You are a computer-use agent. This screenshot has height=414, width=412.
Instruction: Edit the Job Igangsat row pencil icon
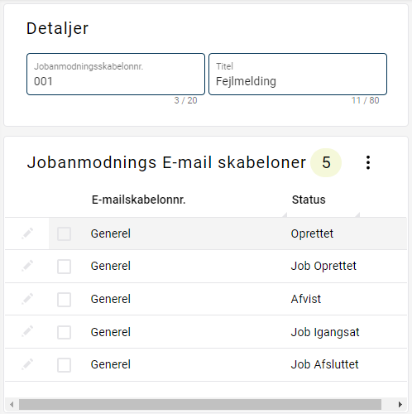pos(27,332)
